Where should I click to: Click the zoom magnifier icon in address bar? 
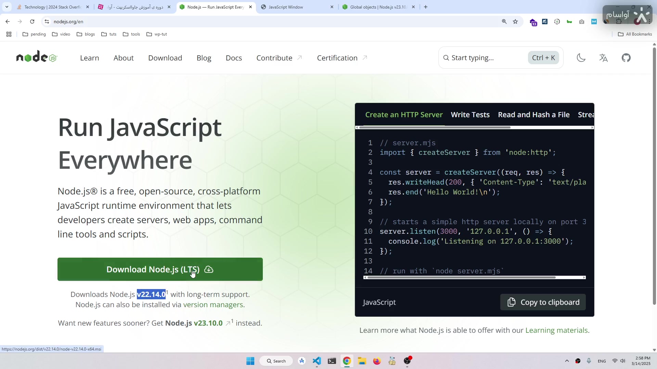(x=504, y=22)
